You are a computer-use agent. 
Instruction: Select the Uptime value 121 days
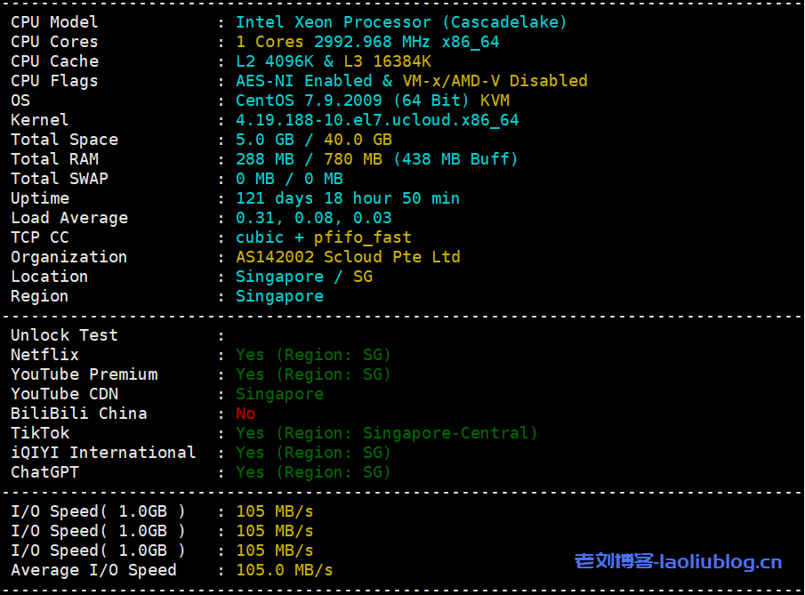pos(347,198)
